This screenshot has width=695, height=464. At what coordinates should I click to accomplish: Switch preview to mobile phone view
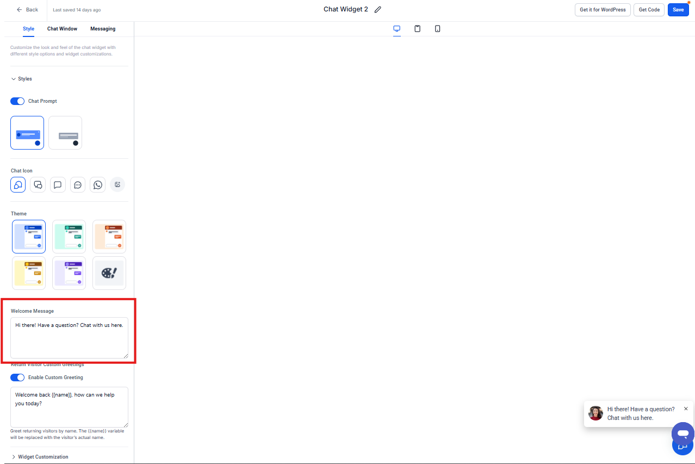[x=437, y=29]
